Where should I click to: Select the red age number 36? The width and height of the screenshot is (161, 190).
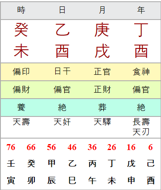coord(92,147)
